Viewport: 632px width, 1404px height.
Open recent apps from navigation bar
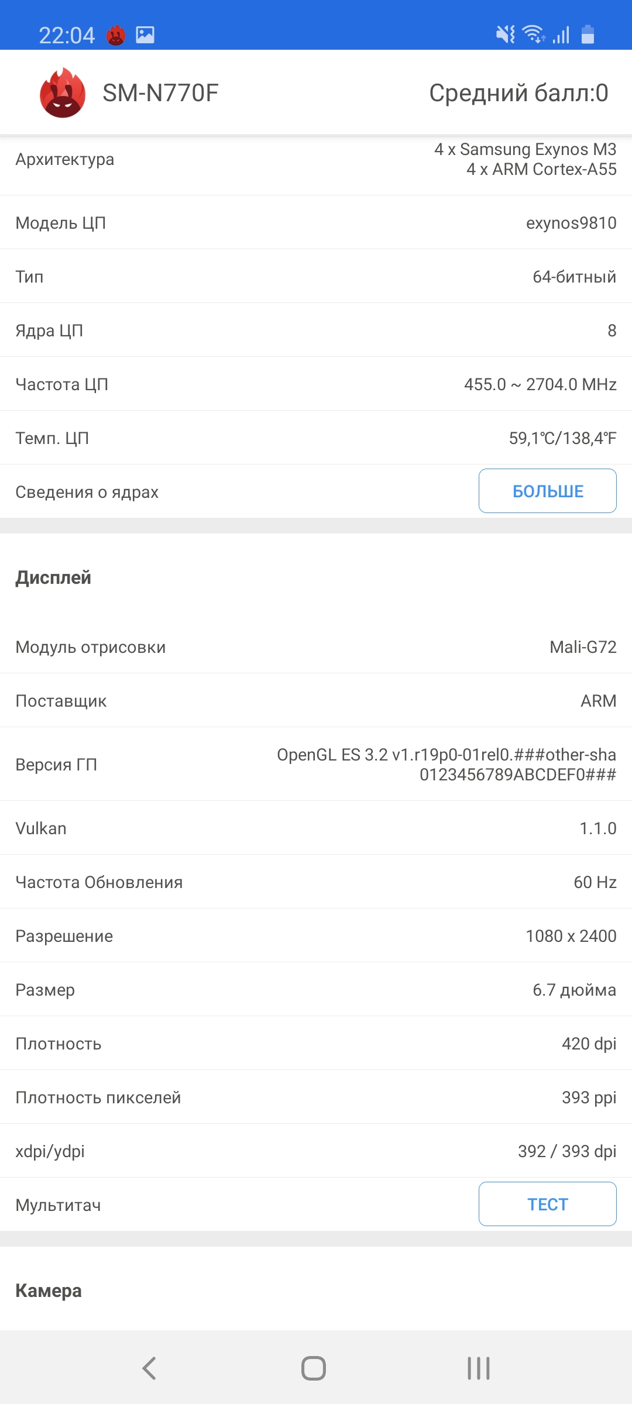[479, 1368]
